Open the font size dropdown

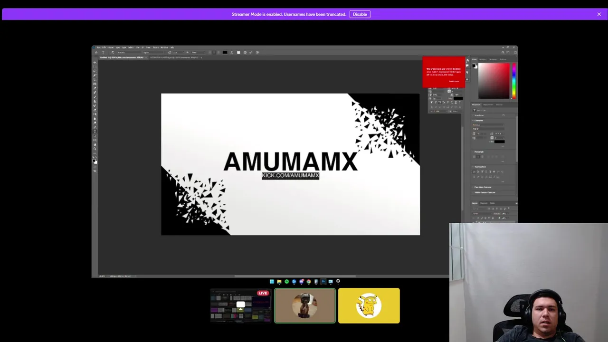pyautogui.click(x=179, y=52)
